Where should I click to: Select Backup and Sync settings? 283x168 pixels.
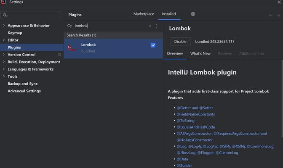(x=23, y=84)
